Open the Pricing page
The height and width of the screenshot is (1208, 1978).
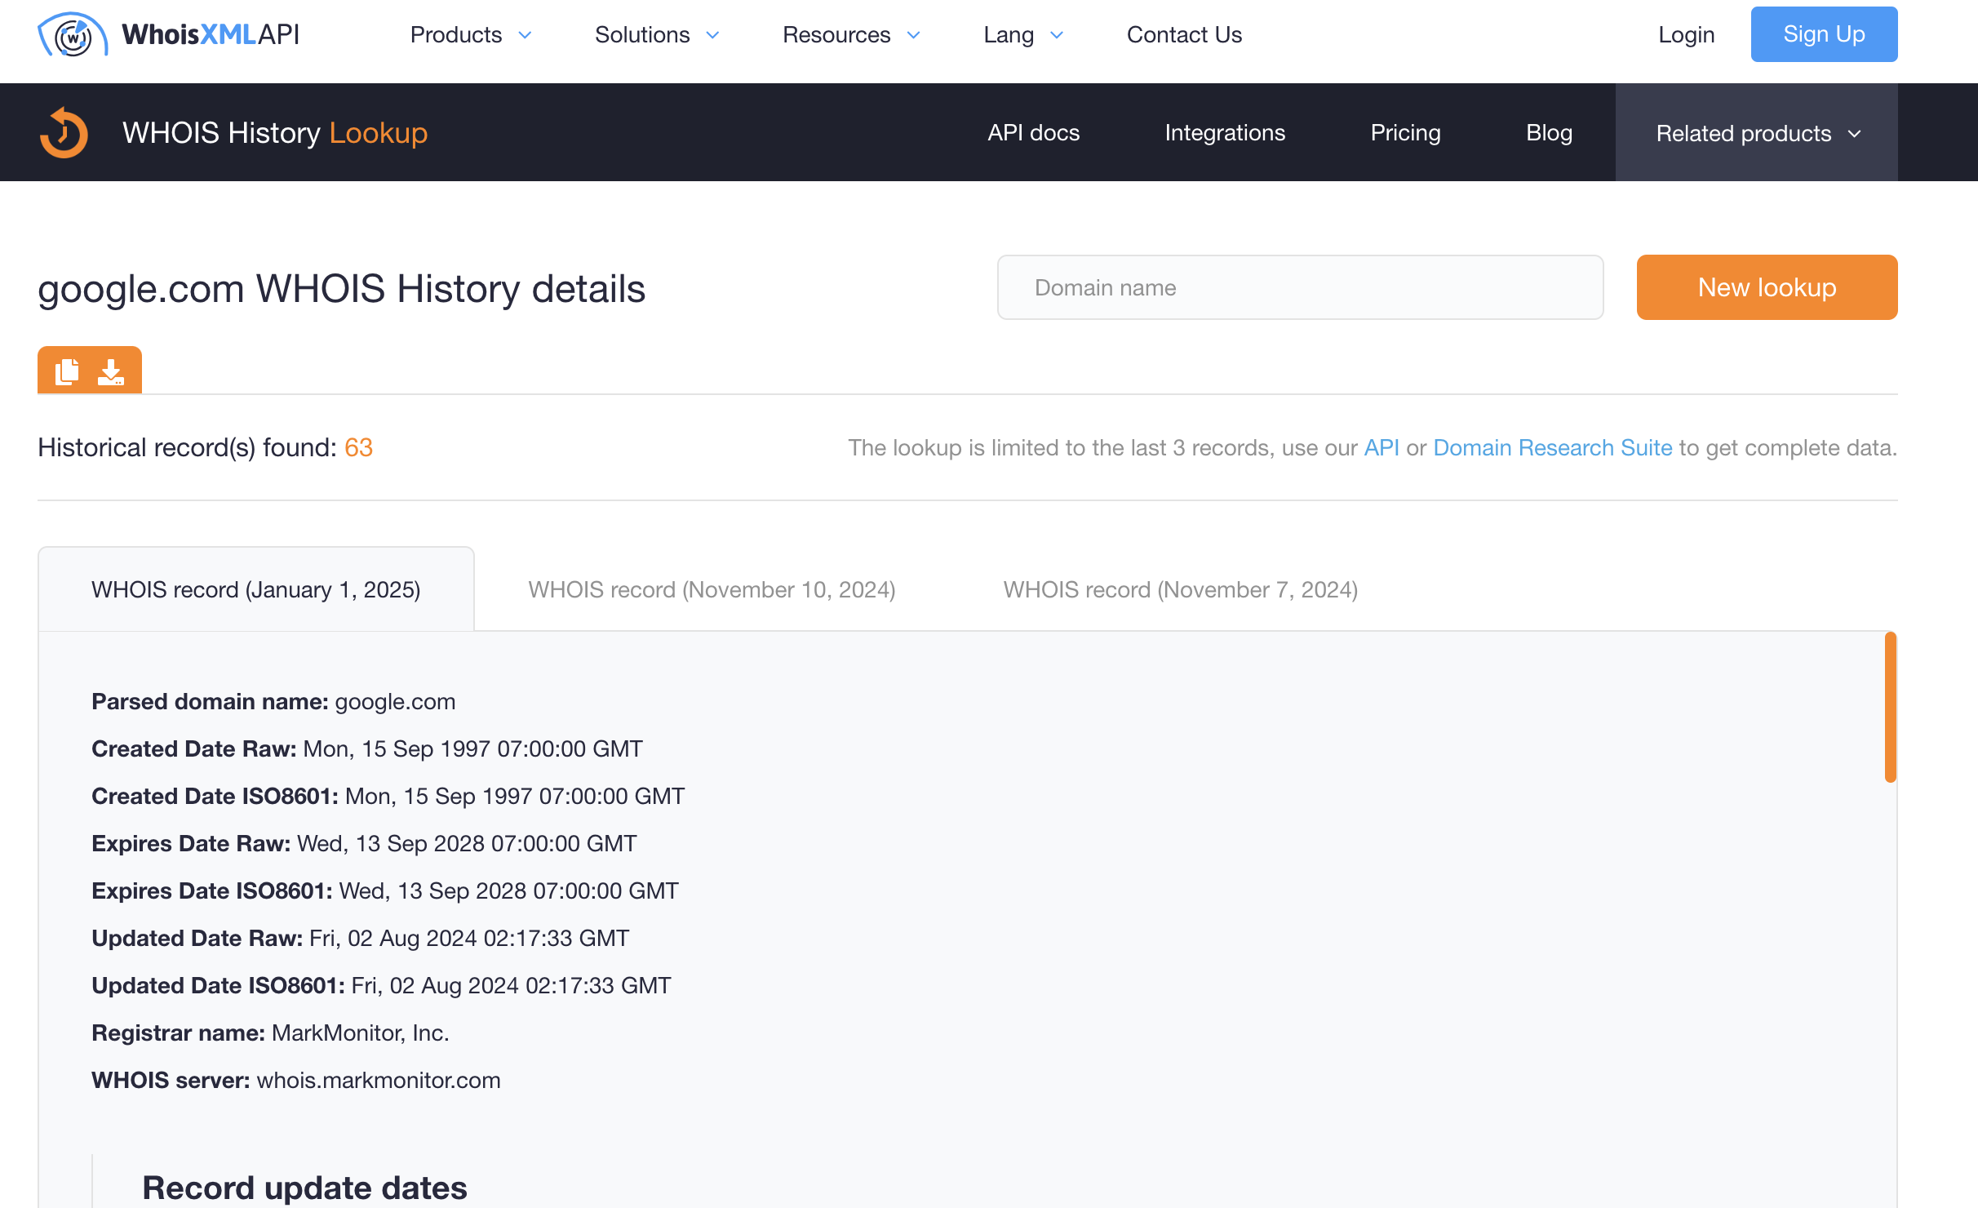(1405, 133)
